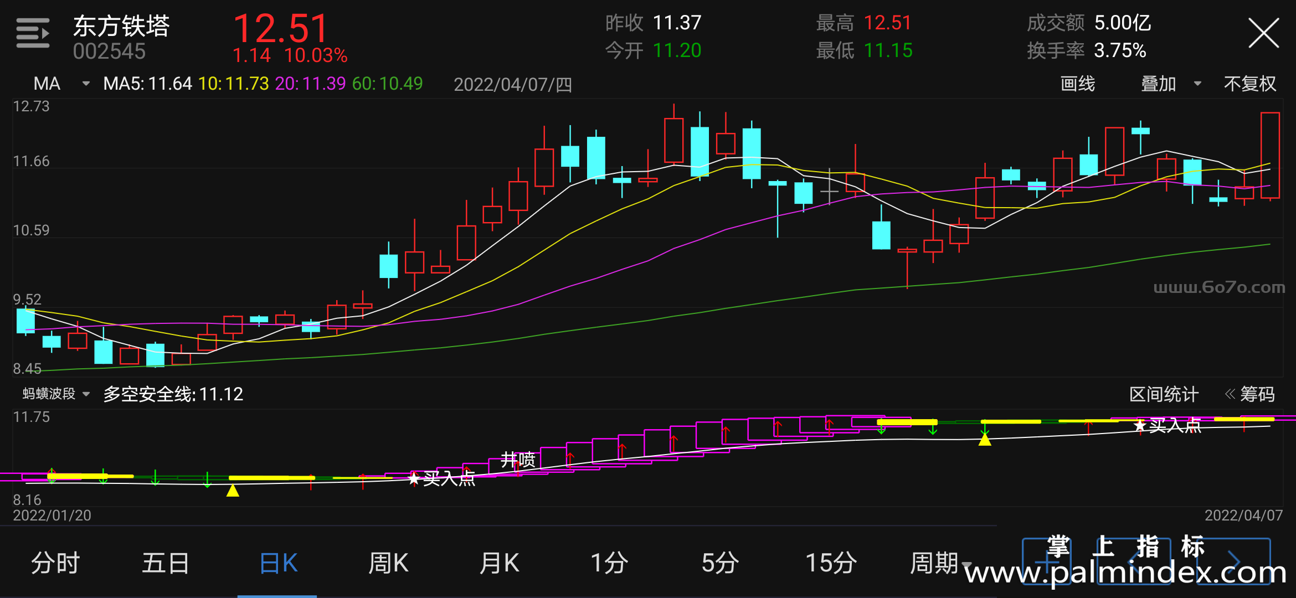This screenshot has height=598, width=1296.
Task: Click the right chevron to move later
Action: click(1234, 561)
